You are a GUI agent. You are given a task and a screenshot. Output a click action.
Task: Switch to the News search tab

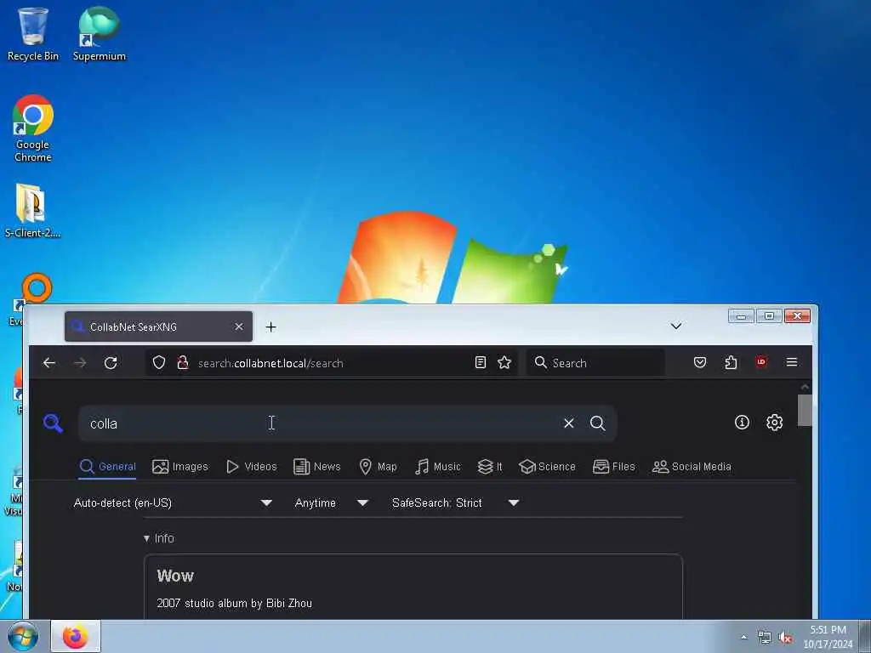tap(317, 467)
